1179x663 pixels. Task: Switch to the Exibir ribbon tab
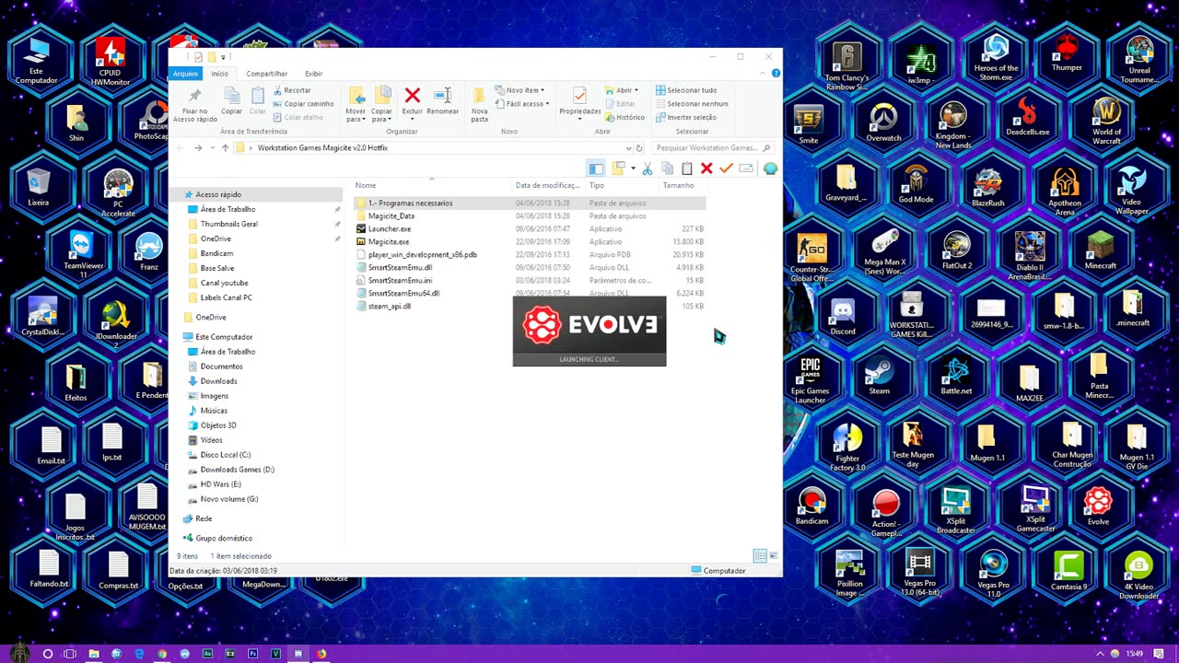point(314,74)
